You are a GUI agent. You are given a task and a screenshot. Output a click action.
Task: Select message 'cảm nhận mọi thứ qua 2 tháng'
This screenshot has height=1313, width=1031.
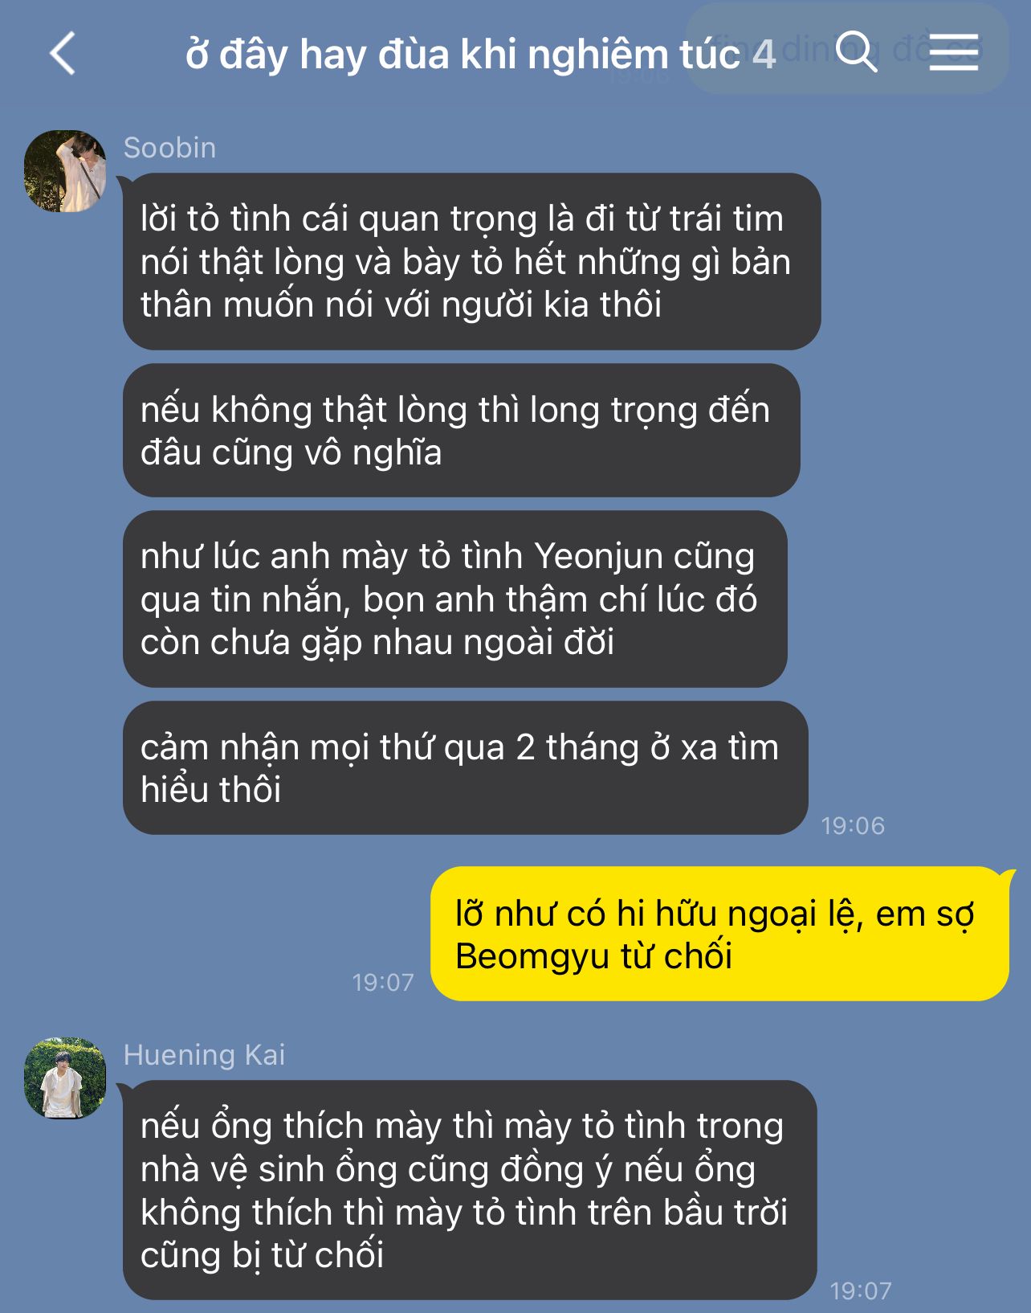465,768
